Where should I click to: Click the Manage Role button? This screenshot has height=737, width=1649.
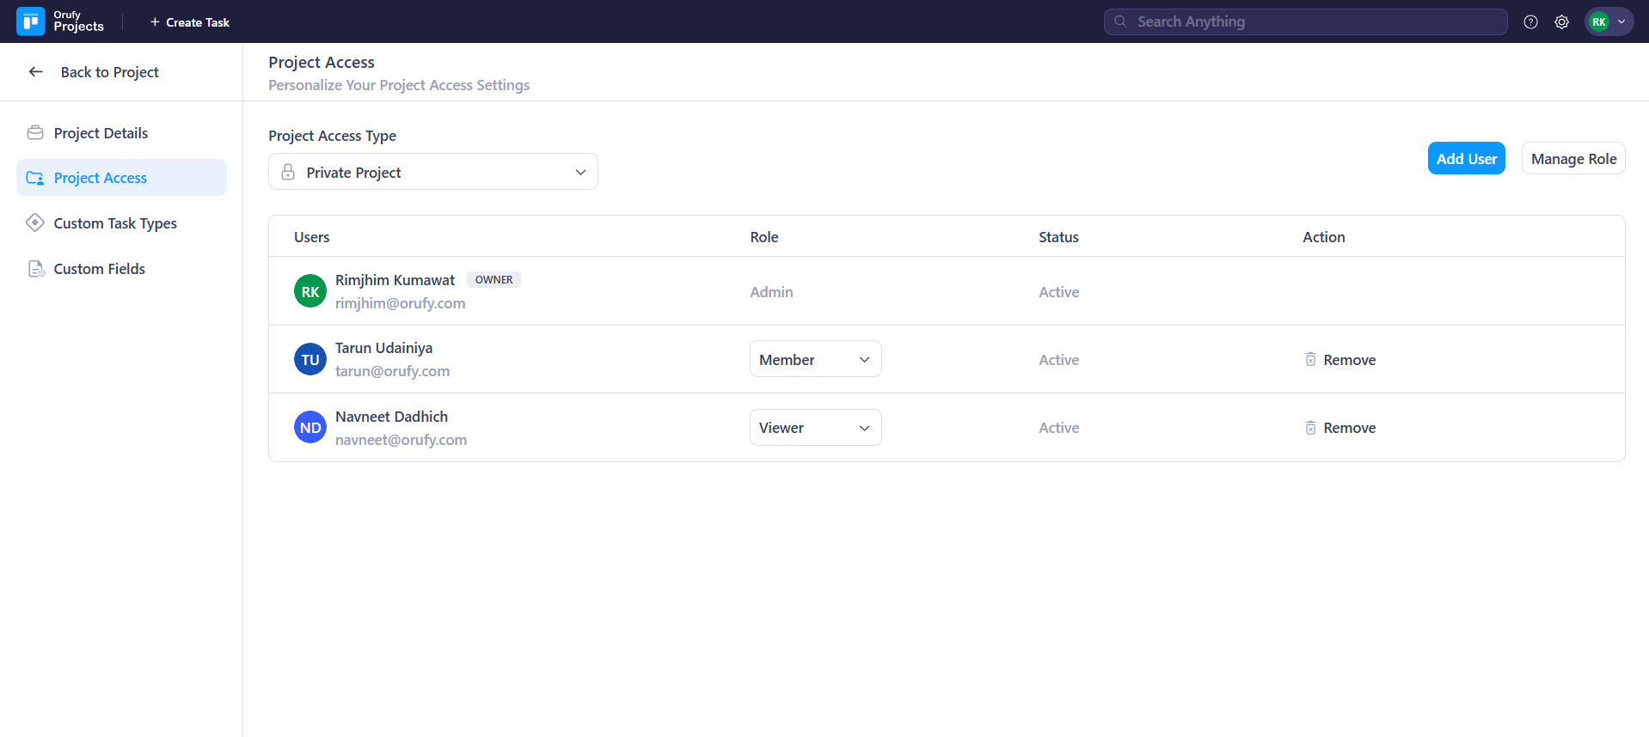coord(1572,159)
